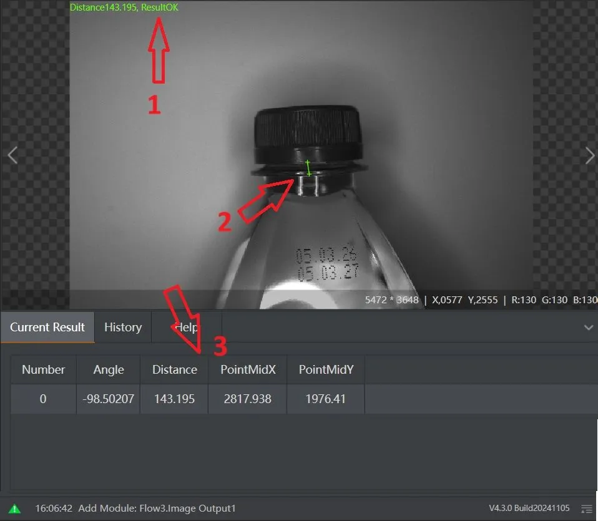Image resolution: width=598 pixels, height=521 pixels.
Task: Click the green measurement line on bottle neck
Action: coord(308,168)
